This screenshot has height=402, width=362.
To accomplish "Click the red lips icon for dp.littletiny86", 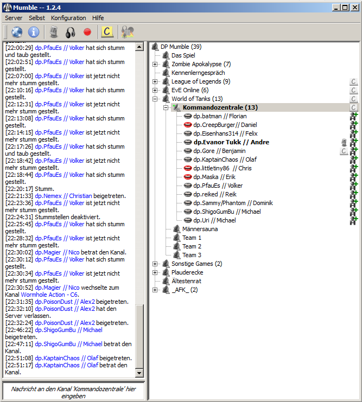I will (x=188, y=168).
